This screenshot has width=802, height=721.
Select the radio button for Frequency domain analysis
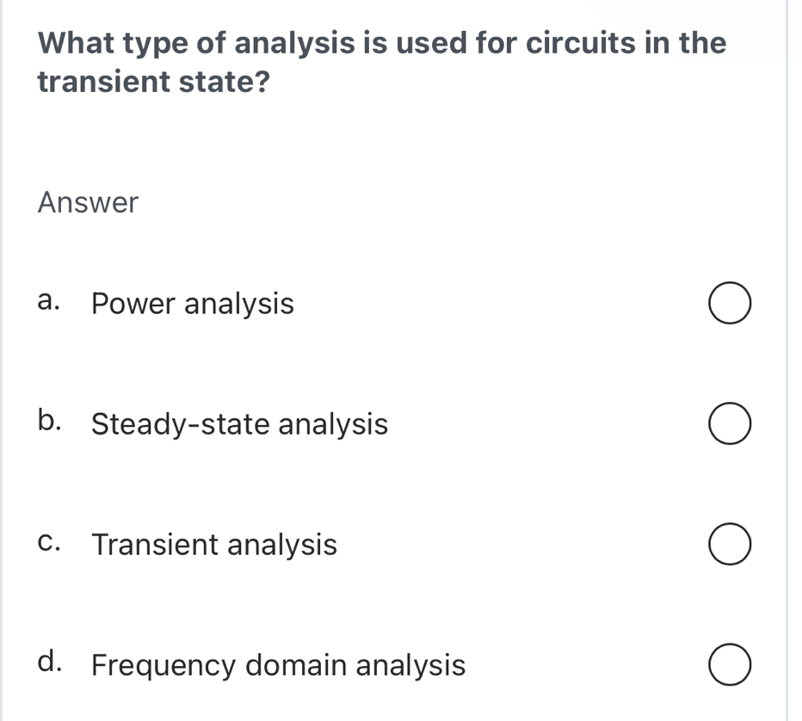[729, 664]
